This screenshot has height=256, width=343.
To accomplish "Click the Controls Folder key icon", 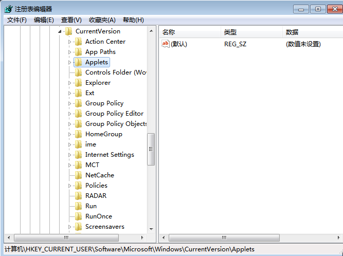I will pos(78,72).
